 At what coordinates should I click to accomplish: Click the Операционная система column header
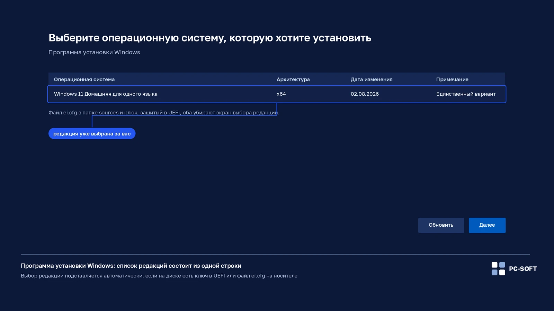click(x=84, y=79)
